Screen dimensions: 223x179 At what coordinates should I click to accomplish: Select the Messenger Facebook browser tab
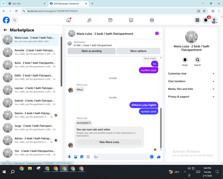(x=68, y=4)
